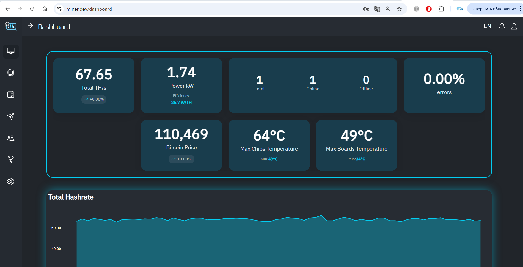
Task: Open the users group sidebar icon
Action: (11, 138)
